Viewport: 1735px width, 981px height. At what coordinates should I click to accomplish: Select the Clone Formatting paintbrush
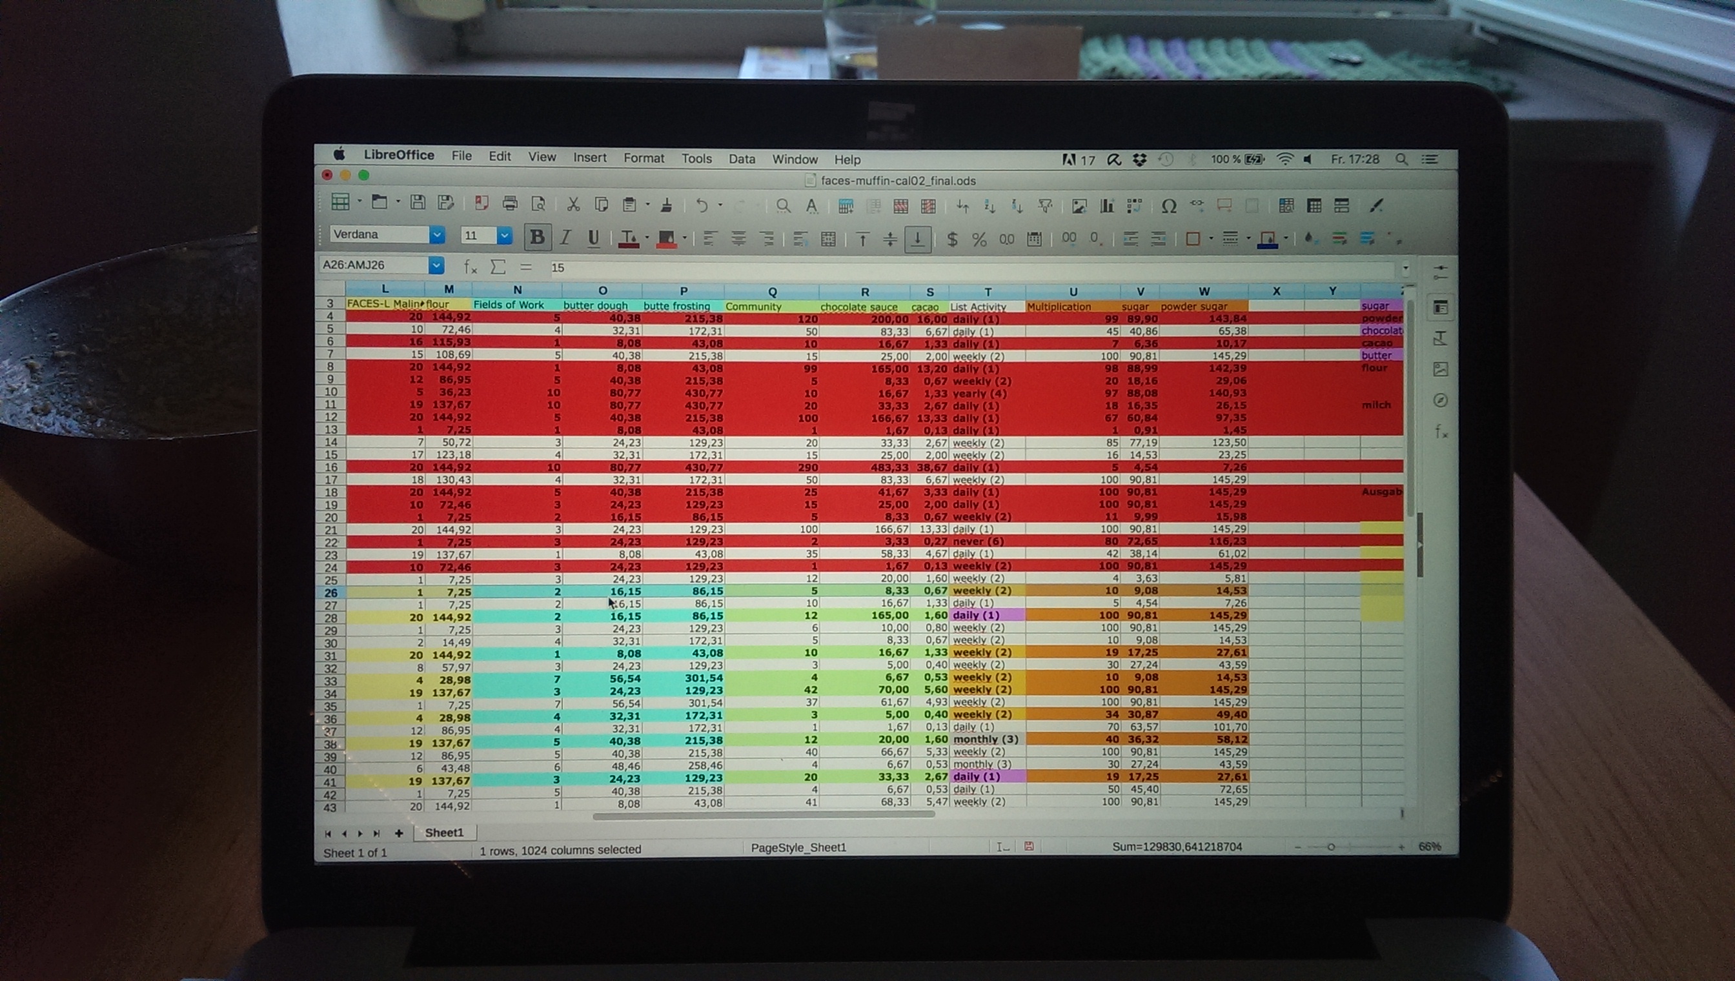coord(666,205)
